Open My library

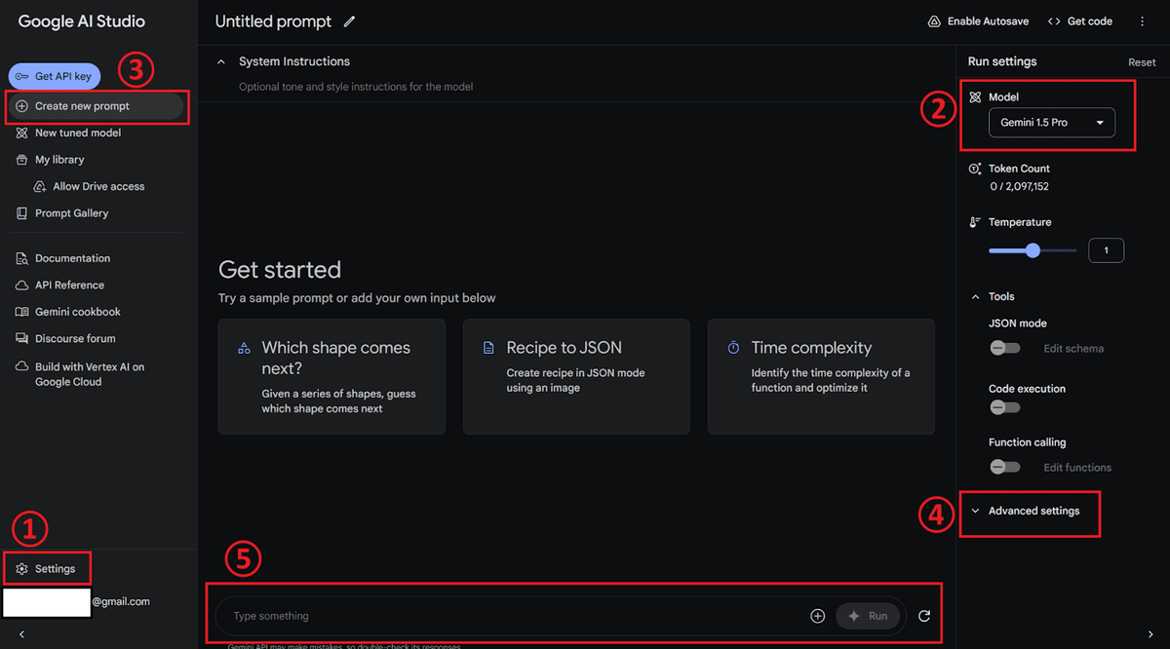click(59, 160)
